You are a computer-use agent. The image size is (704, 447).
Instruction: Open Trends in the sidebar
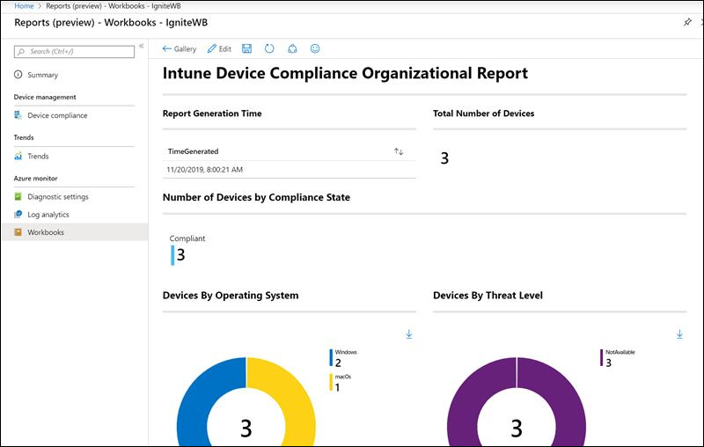38,156
